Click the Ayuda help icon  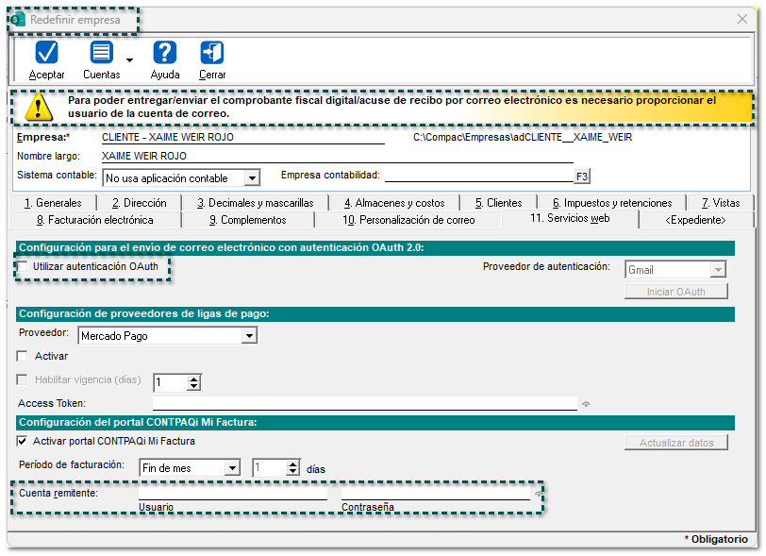(165, 53)
